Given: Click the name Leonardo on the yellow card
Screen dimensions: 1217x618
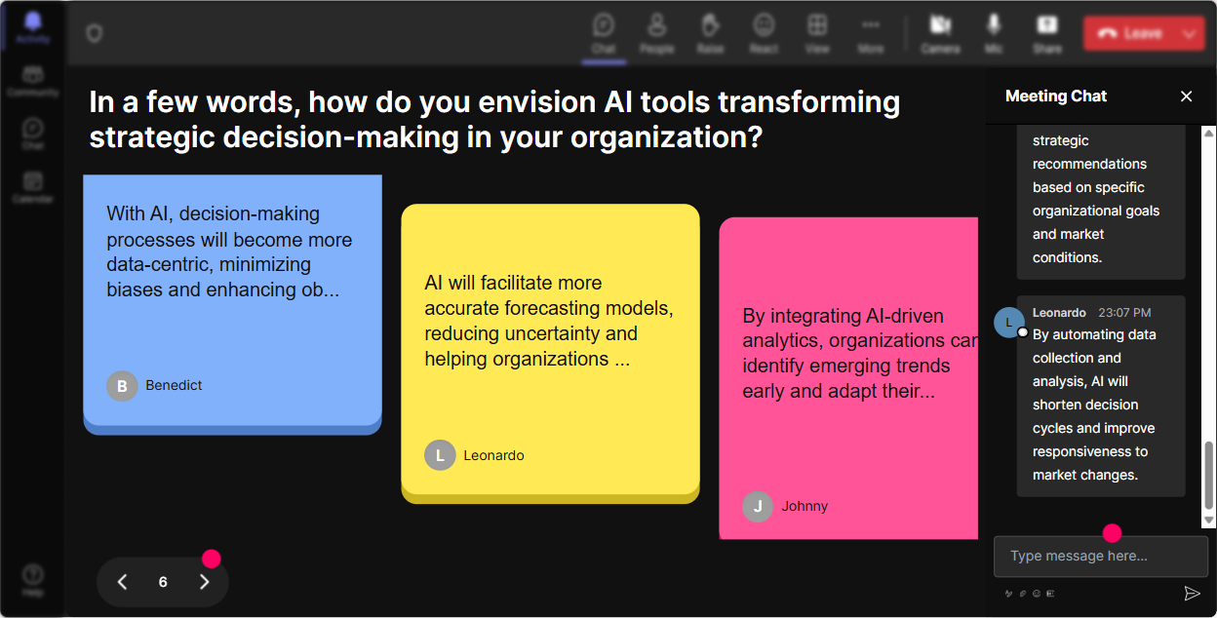Looking at the screenshot, I should coord(493,455).
